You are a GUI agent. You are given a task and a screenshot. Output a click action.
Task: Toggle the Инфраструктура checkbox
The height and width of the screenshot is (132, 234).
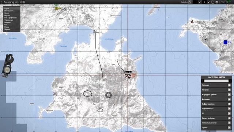(229, 104)
